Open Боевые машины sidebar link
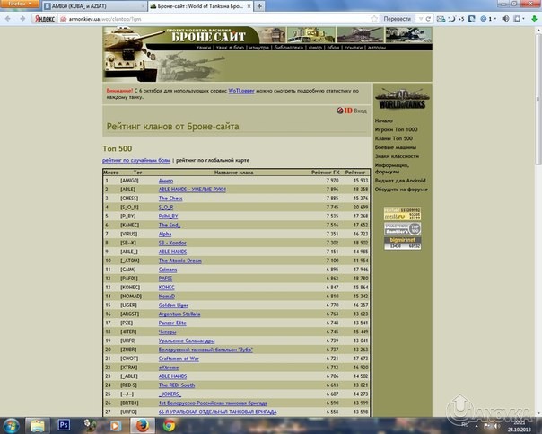542x434 pixels. pyautogui.click(x=396, y=147)
